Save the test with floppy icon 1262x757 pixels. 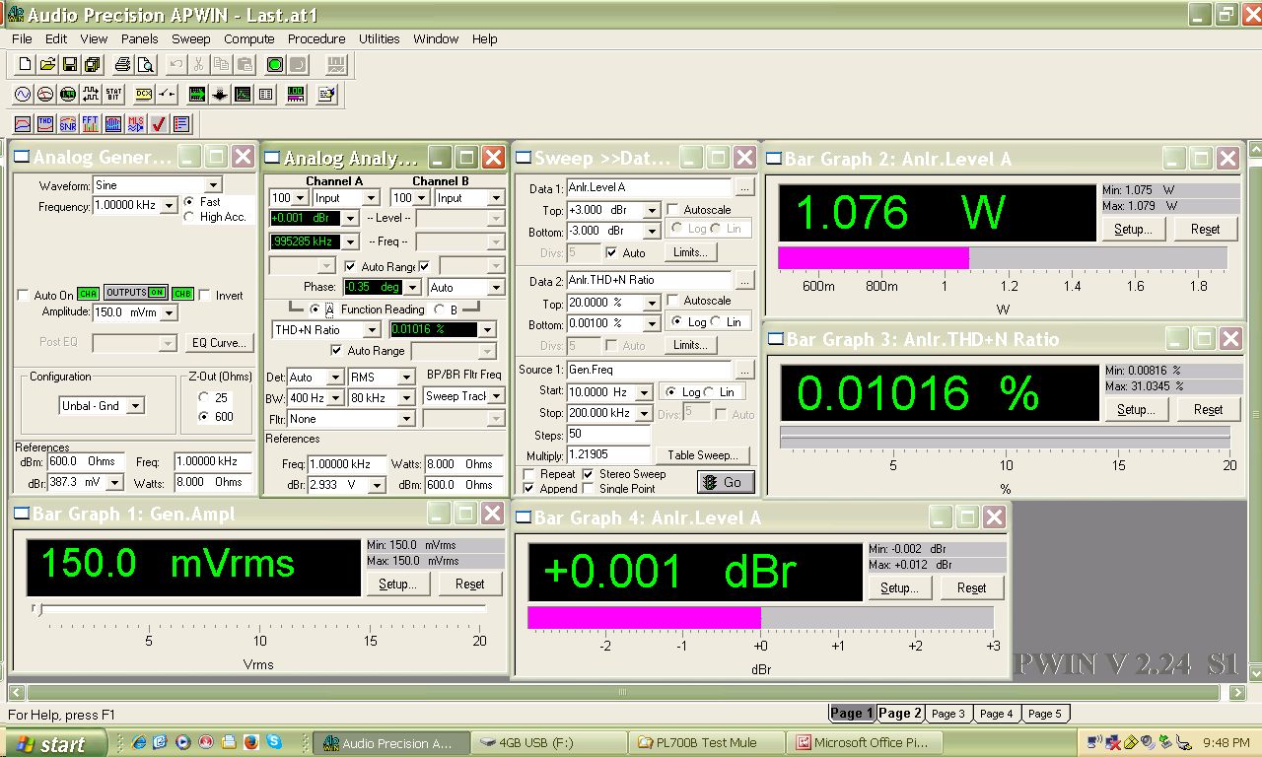point(70,65)
